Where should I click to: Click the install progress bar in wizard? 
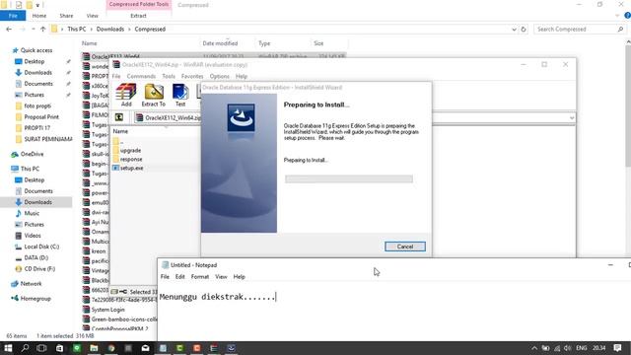point(349,178)
